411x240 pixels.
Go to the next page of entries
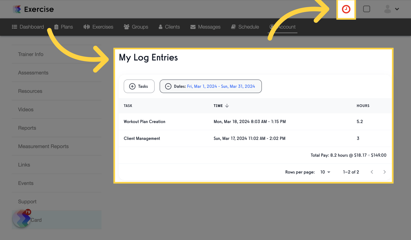point(385,172)
